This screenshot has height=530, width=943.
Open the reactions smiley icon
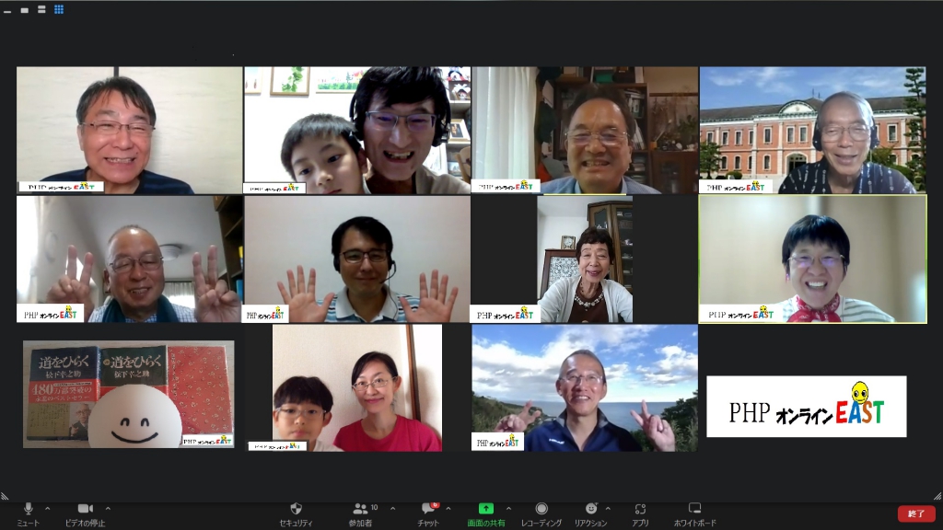pos(591,509)
